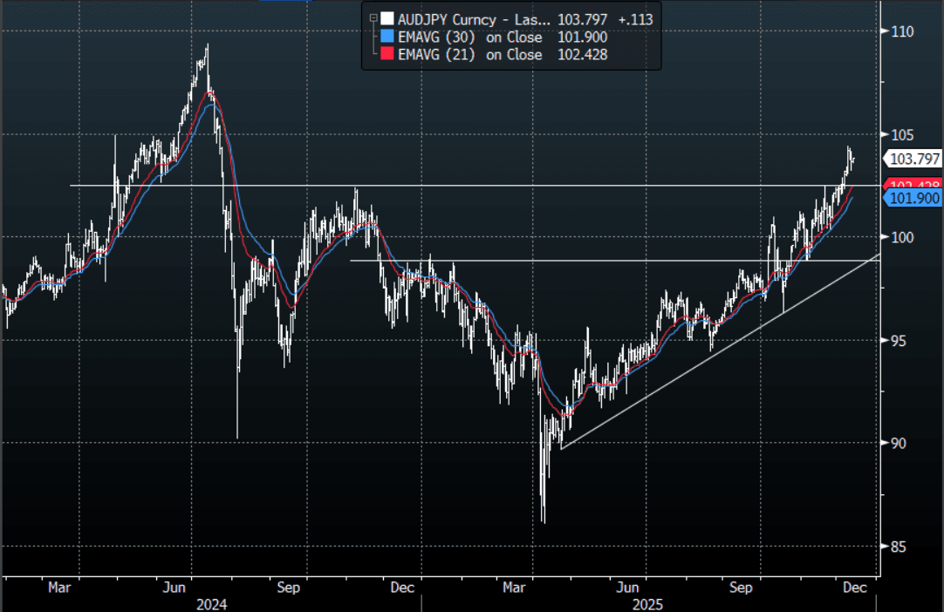Select the EMAVG (30) on Close entry

click(x=469, y=37)
